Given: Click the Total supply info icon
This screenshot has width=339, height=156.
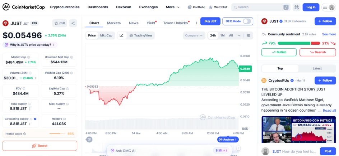Looking at the screenshot, I should [x=29, y=104].
